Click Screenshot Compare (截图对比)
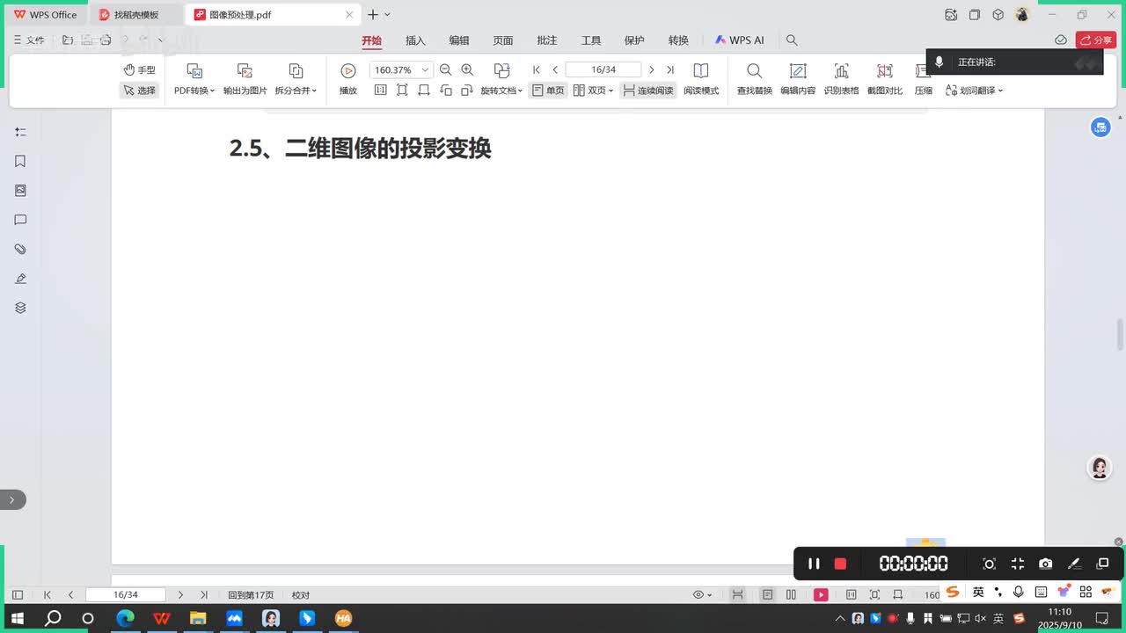This screenshot has height=633, width=1126. tap(885, 79)
